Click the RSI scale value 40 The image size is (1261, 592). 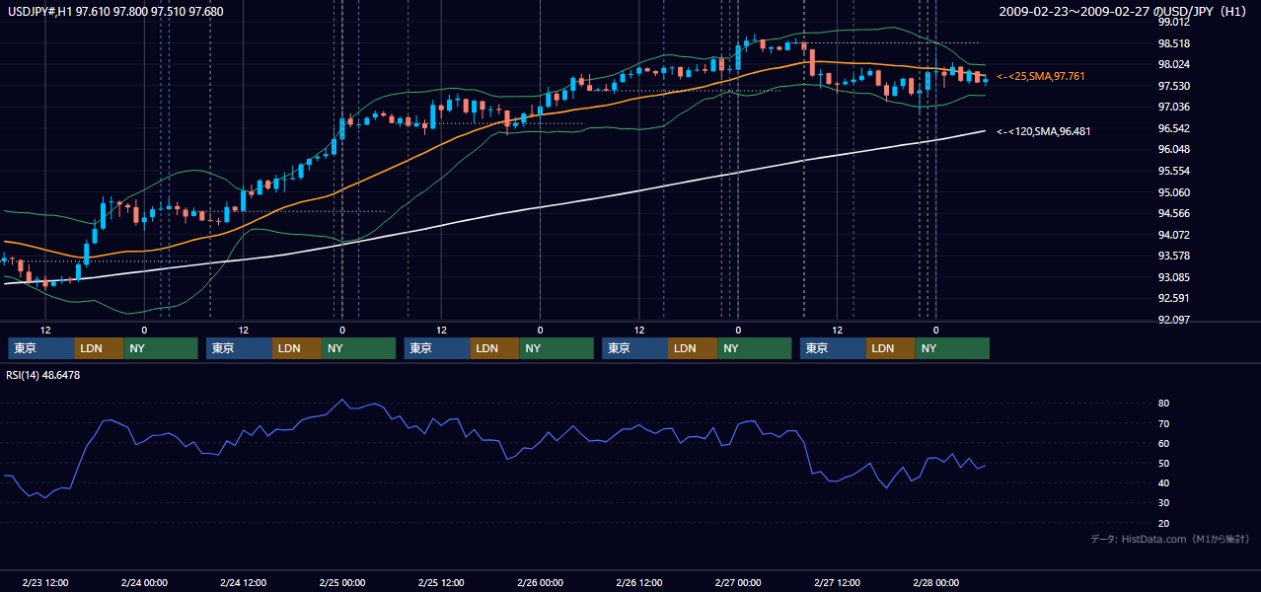[1163, 482]
